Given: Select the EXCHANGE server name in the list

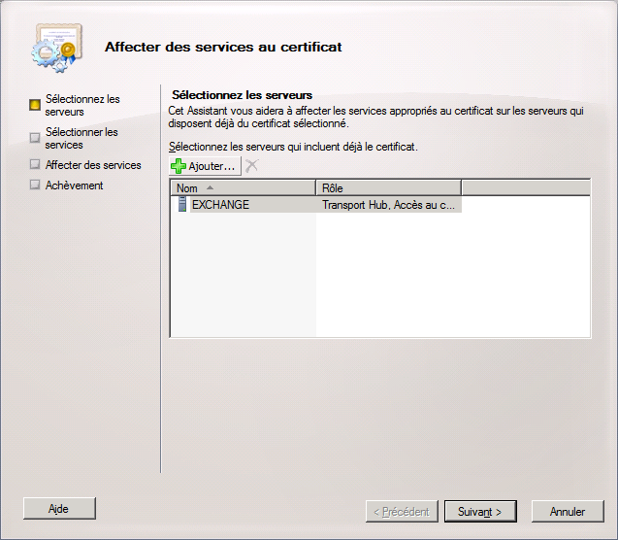Looking at the screenshot, I should pyautogui.click(x=220, y=205).
